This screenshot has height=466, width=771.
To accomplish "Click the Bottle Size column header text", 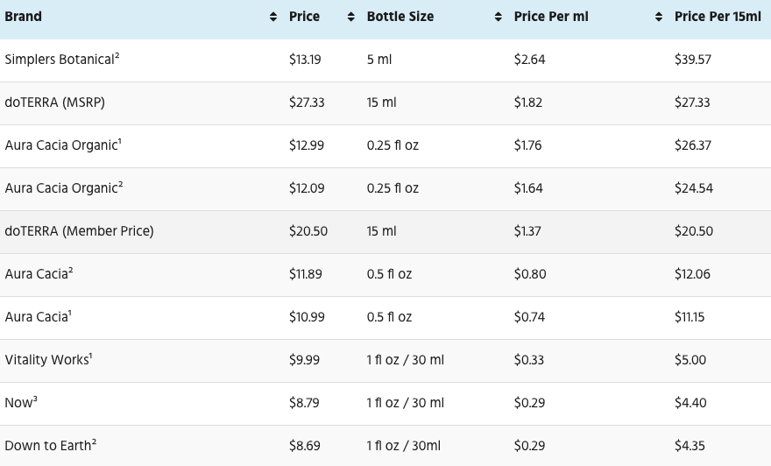I will 400,17.
